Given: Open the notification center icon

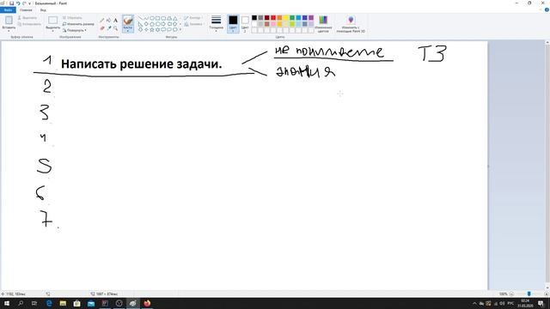Looking at the screenshot, I should point(541,303).
